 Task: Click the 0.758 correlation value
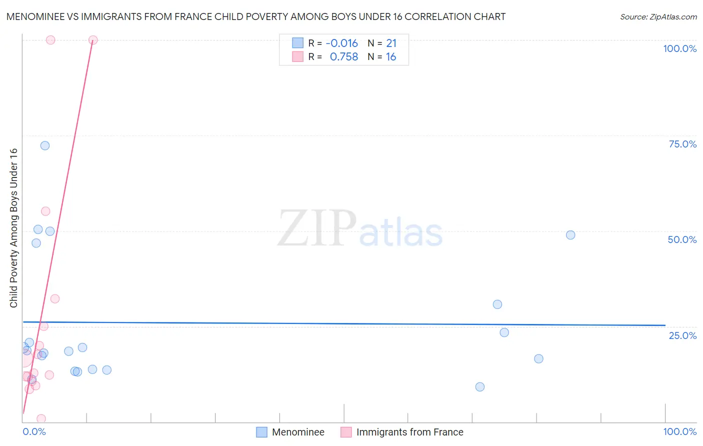click(344, 57)
